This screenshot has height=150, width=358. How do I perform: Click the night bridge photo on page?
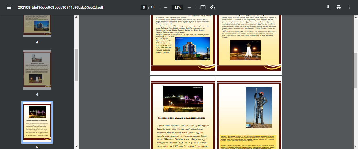183,99
